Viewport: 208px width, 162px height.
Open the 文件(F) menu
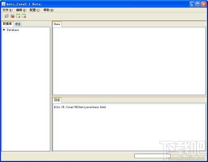coord(8,10)
